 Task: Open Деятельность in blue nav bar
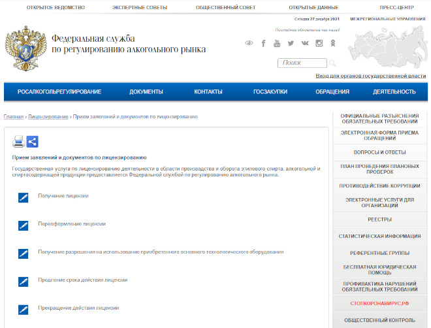(x=394, y=91)
